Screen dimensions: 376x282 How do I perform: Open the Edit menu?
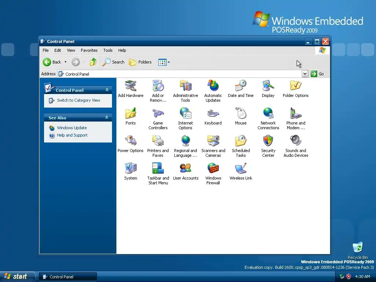(x=58, y=50)
